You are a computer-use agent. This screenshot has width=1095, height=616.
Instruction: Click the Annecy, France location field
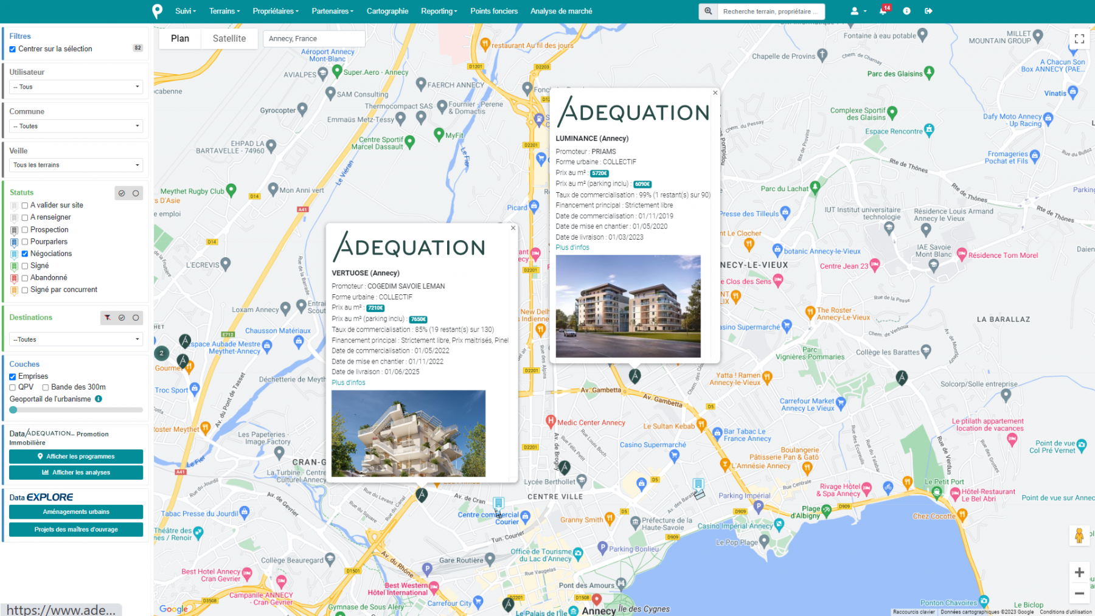(x=314, y=38)
